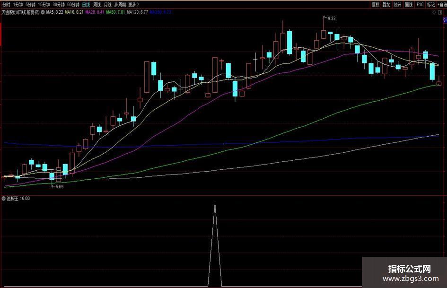Select the 1分钟 period tab
This screenshot has width=447, height=288.
[18, 5]
